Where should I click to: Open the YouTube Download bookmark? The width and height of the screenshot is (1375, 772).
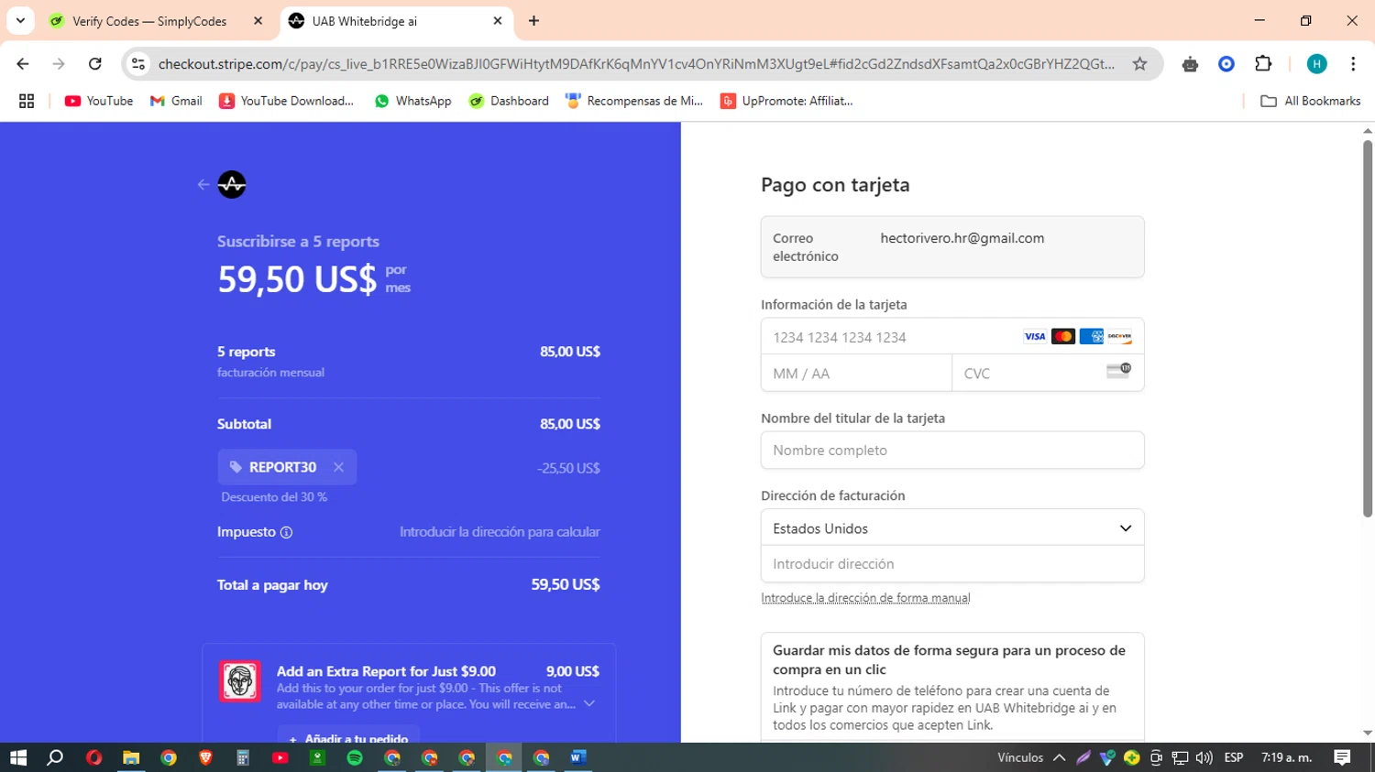(x=286, y=102)
